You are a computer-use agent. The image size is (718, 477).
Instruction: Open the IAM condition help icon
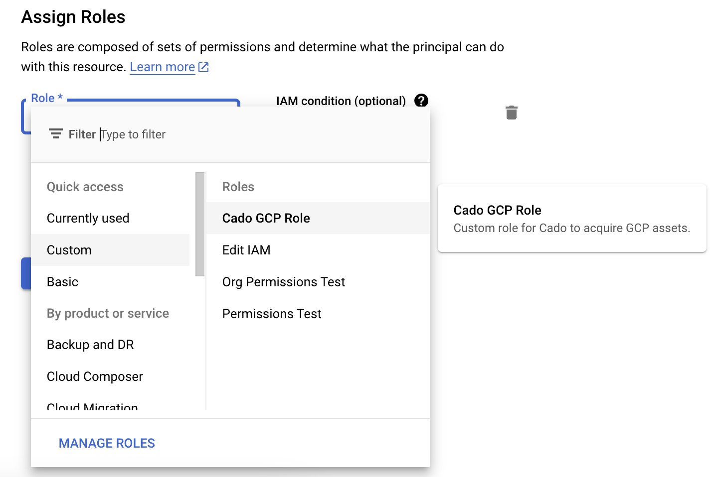click(421, 101)
